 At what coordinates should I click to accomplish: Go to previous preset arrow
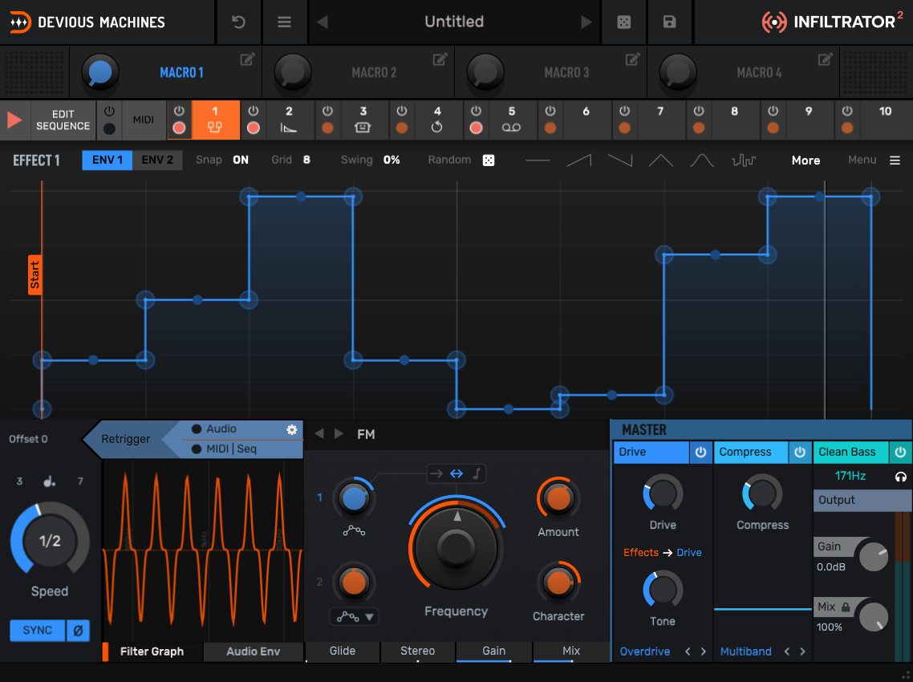[322, 22]
